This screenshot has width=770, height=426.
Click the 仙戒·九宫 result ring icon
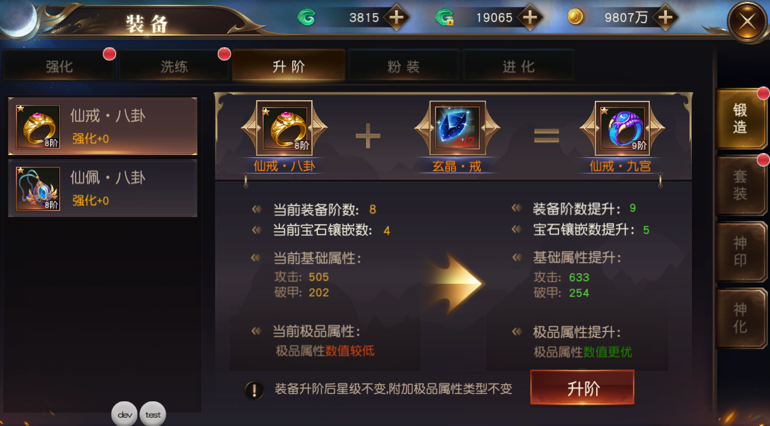pyautogui.click(x=622, y=128)
